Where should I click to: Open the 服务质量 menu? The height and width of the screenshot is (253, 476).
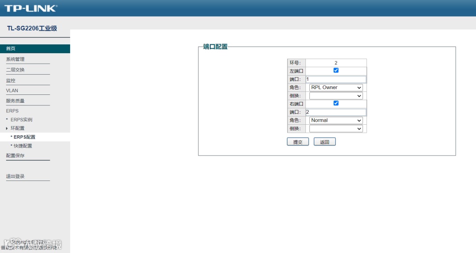coord(15,101)
